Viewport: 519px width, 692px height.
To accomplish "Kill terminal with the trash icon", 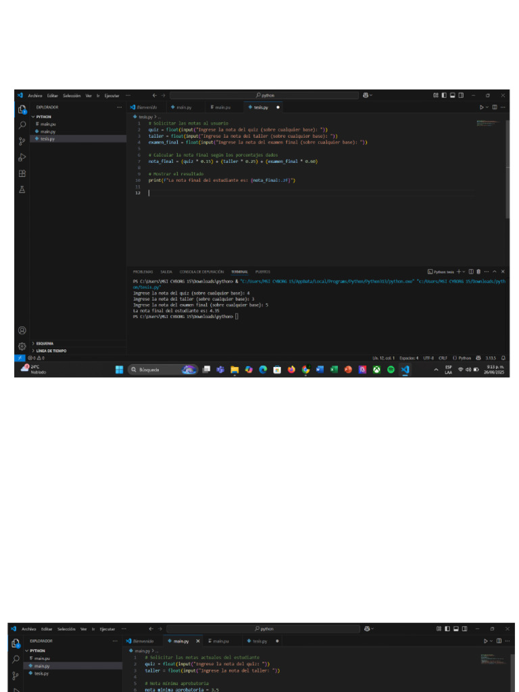I will pos(478,272).
